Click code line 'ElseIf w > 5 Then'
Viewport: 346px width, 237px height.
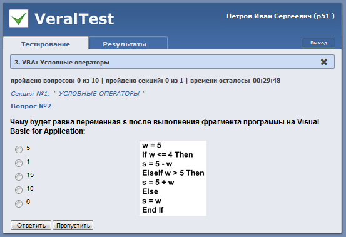(173, 173)
